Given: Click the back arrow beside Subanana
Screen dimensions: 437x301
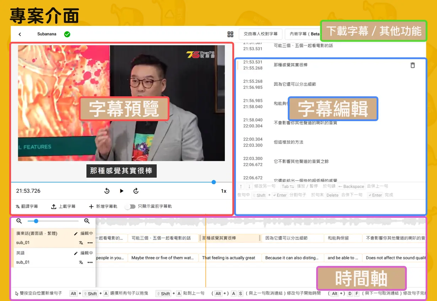Looking at the screenshot, I should click(x=20, y=34).
